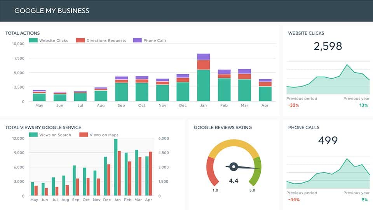373x210 pixels.
Task: Click the gauge needle hub
Action: click(234, 167)
